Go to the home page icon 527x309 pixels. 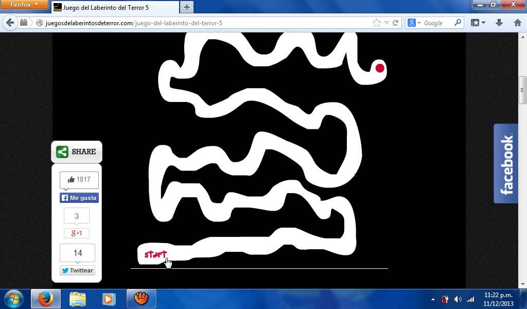coord(518,23)
